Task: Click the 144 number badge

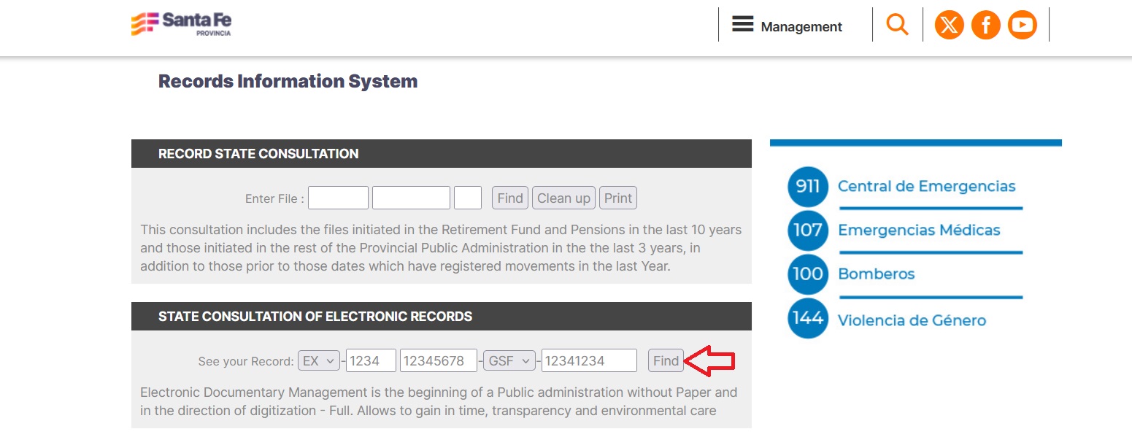Action: tap(808, 319)
